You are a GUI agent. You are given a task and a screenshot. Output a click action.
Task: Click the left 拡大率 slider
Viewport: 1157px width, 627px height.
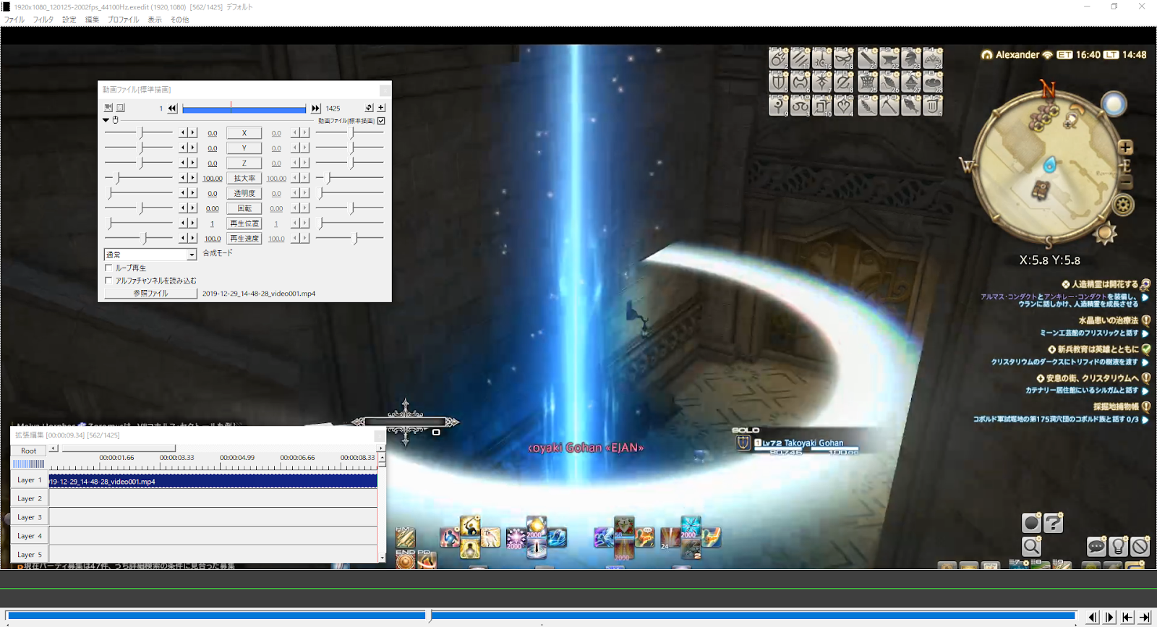(139, 178)
